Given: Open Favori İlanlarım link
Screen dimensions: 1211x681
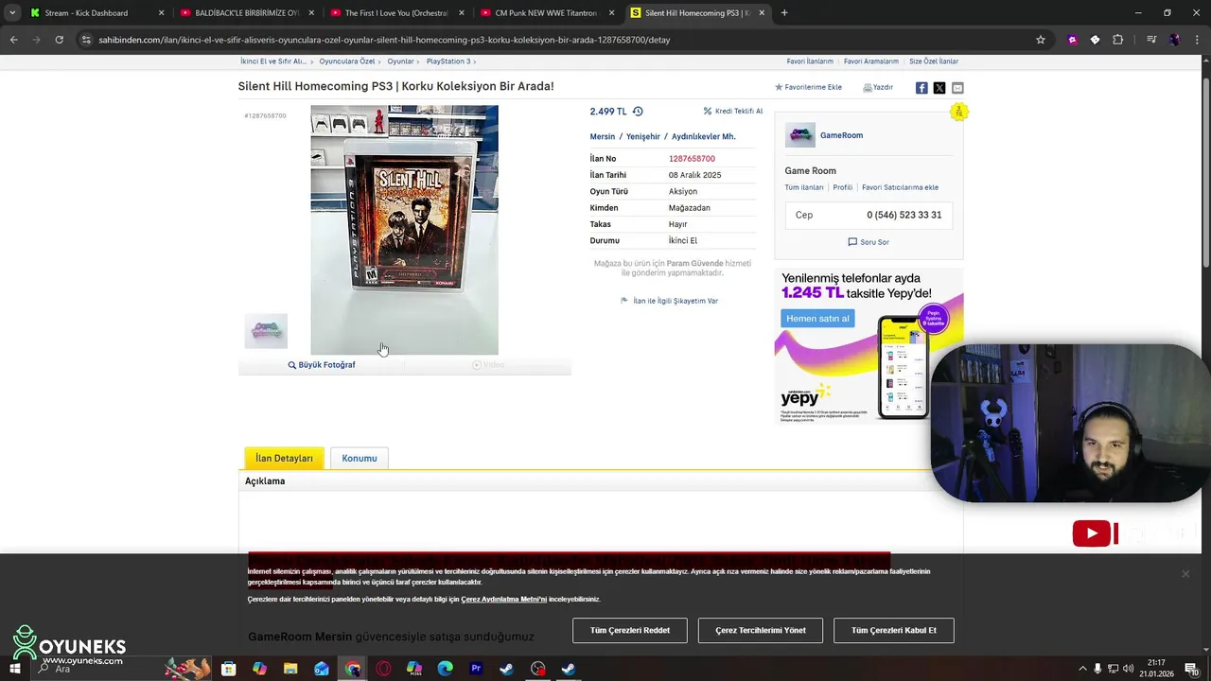Looking at the screenshot, I should (810, 61).
